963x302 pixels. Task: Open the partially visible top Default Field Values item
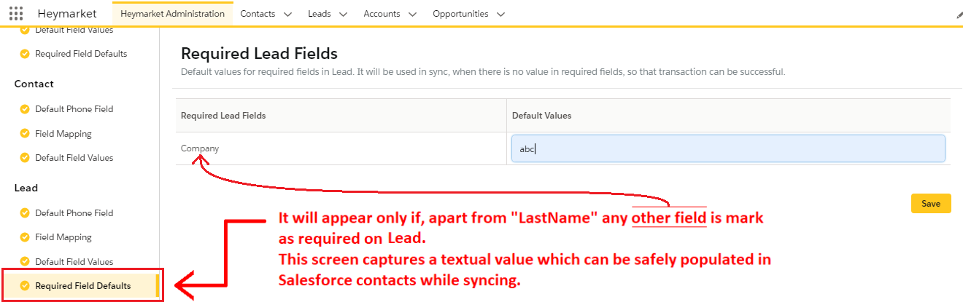coord(74,31)
